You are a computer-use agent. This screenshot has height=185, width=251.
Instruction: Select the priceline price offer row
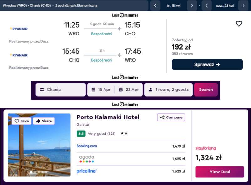pyautogui.click(x=131, y=171)
